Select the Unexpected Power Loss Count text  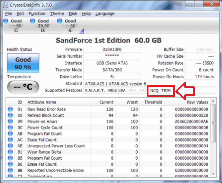coord(56,146)
